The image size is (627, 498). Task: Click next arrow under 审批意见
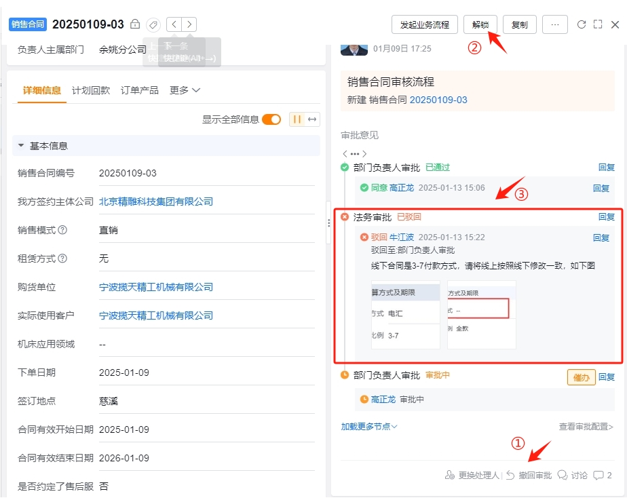tap(364, 154)
